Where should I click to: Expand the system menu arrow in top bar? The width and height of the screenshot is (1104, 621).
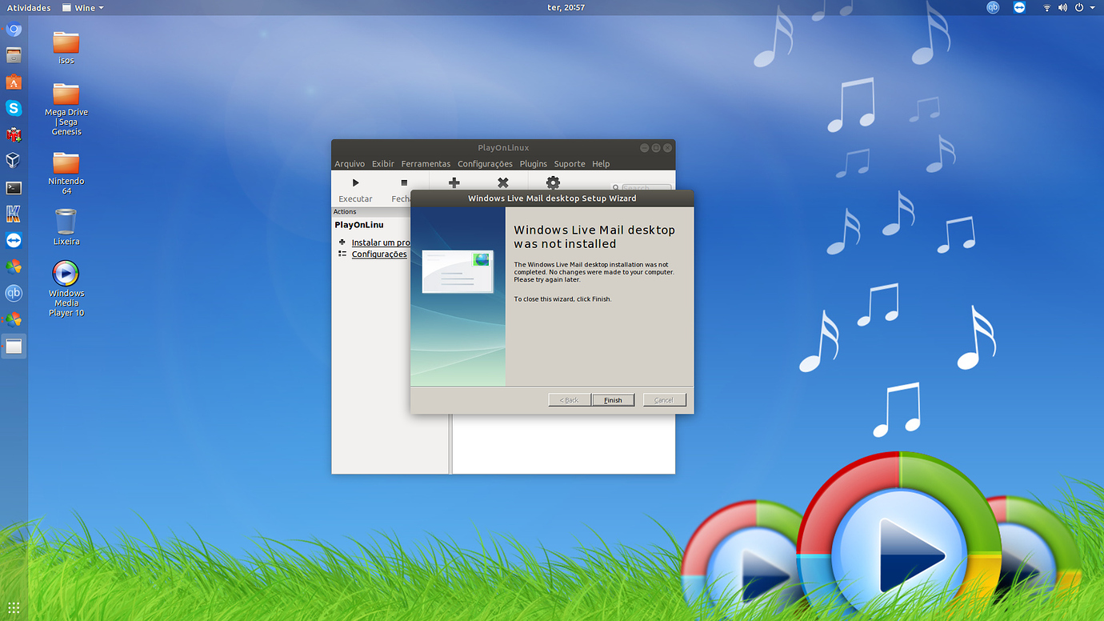[x=1093, y=7]
